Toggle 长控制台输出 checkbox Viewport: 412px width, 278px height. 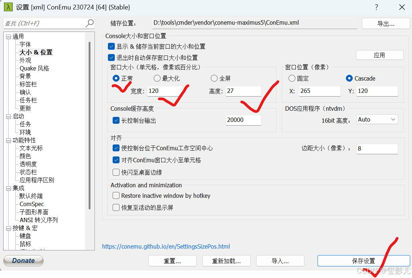point(116,120)
